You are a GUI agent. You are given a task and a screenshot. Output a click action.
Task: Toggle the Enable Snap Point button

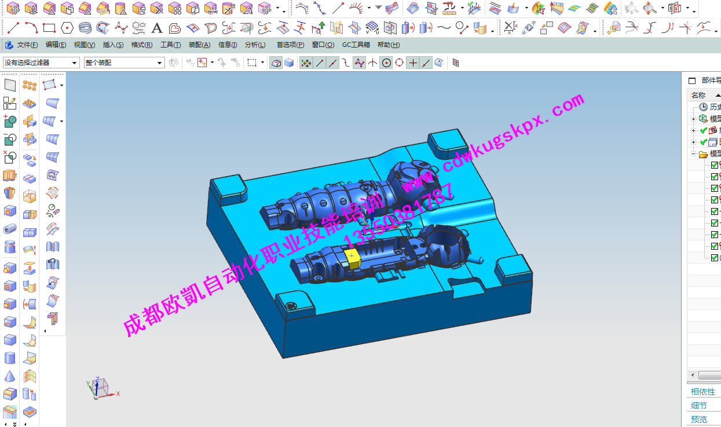[x=306, y=63]
